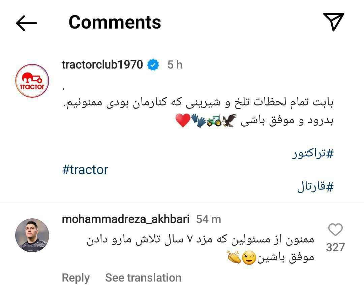Viewport: 364px width, 298px height.
Task: Click the tractorclub1970 username
Action: (102, 64)
